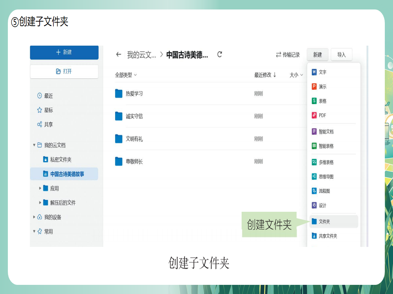The width and height of the screenshot is (393, 294).
Task: Click the PDF icon in the new menu
Action: point(314,115)
